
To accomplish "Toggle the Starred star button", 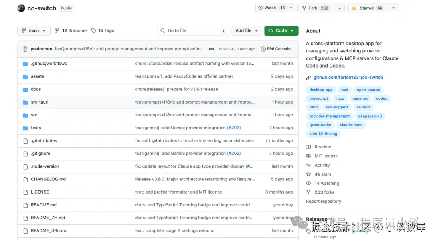I will (x=354, y=8).
